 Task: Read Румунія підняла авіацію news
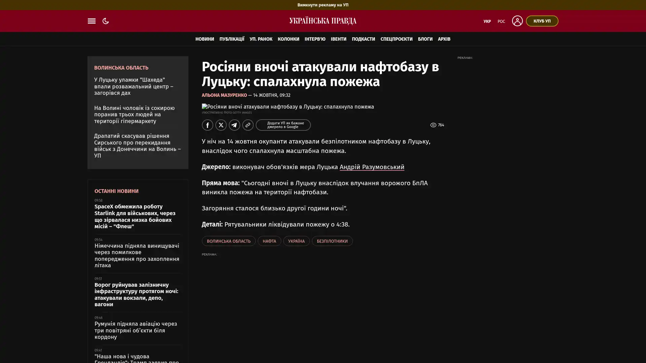[x=136, y=330]
